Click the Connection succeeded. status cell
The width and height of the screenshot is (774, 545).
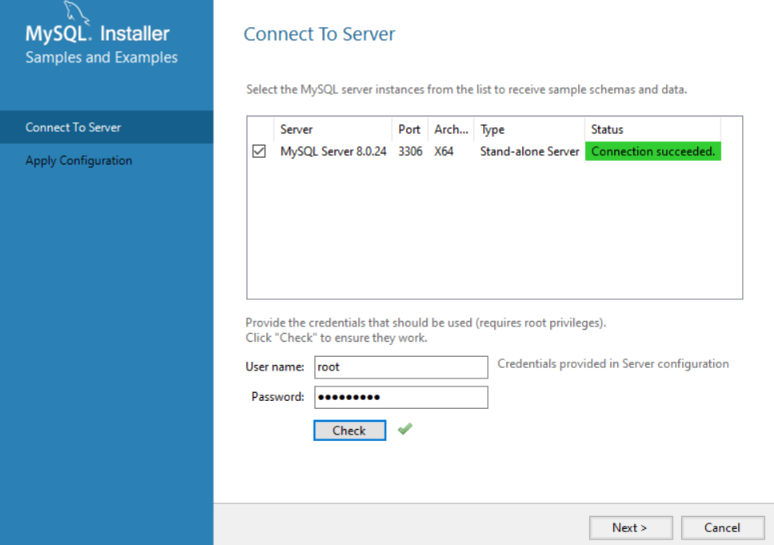[x=653, y=151]
